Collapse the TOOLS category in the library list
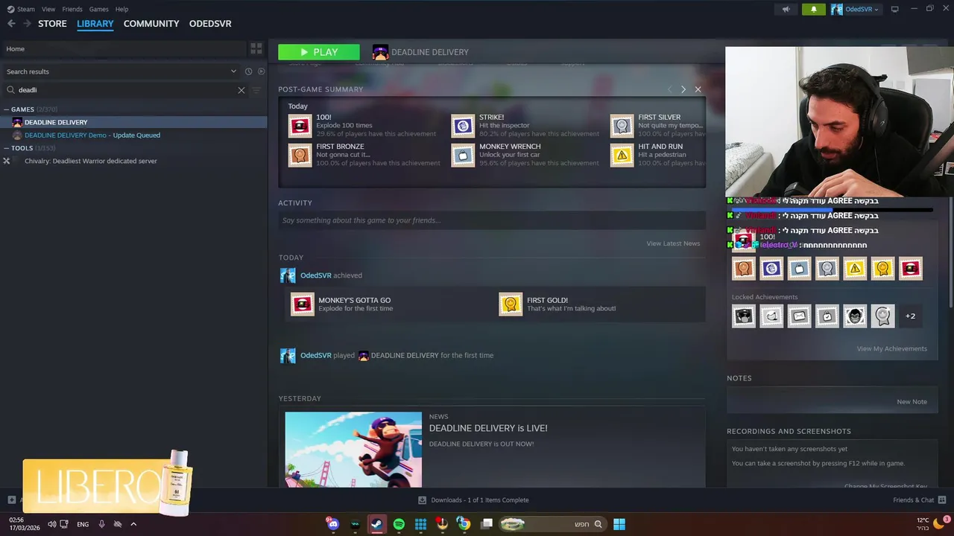 pos(7,148)
